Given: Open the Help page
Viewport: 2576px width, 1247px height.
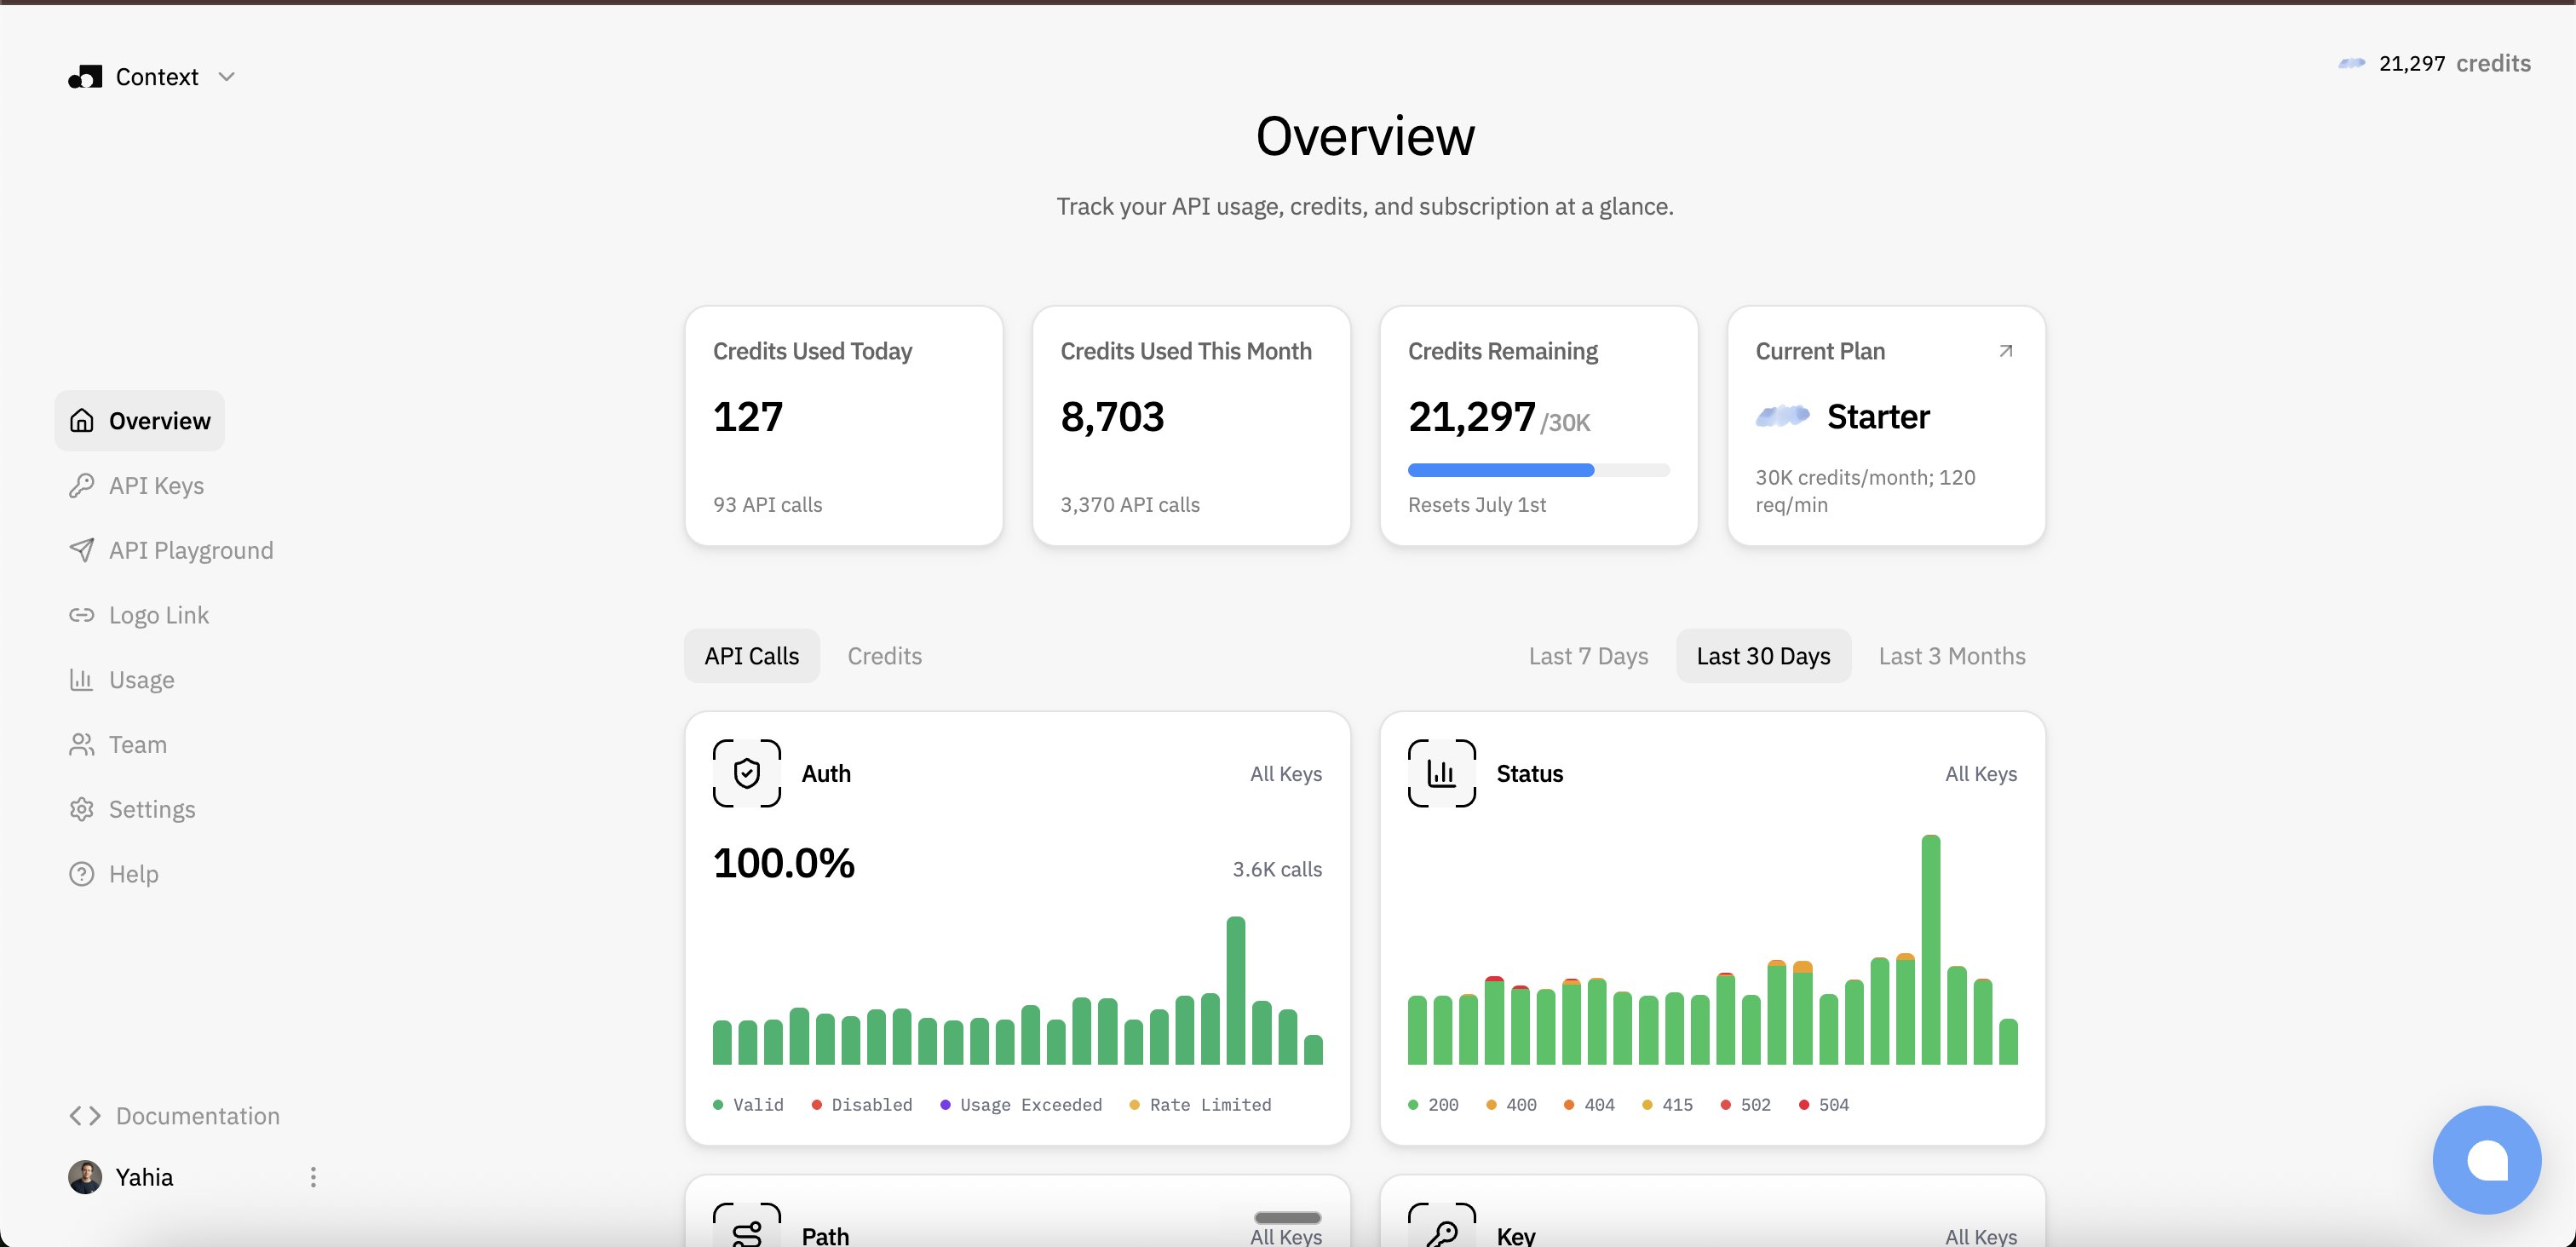Looking at the screenshot, I should (114, 874).
